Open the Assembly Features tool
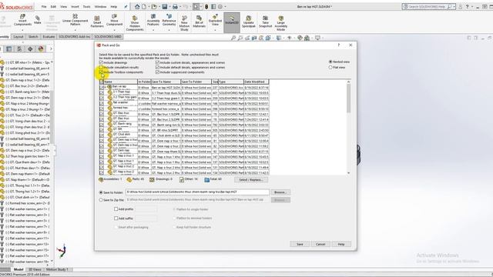 pos(153,20)
